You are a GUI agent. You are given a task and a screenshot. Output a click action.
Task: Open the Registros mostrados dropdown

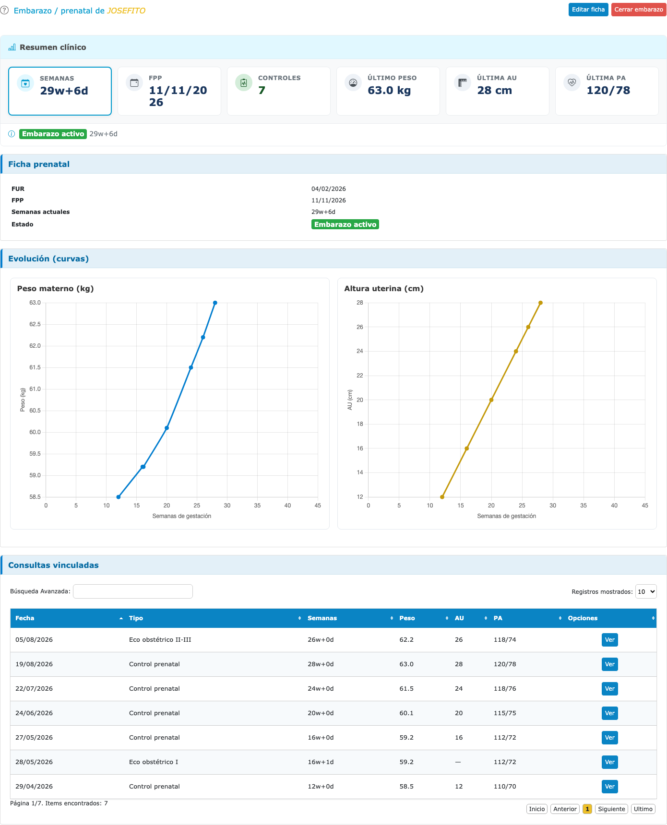click(x=646, y=591)
